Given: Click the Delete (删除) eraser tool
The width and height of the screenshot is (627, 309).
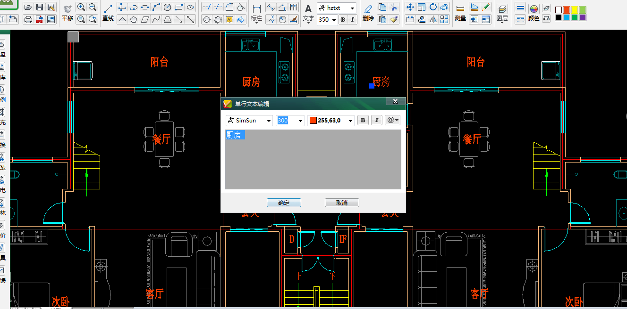Looking at the screenshot, I should click(368, 13).
